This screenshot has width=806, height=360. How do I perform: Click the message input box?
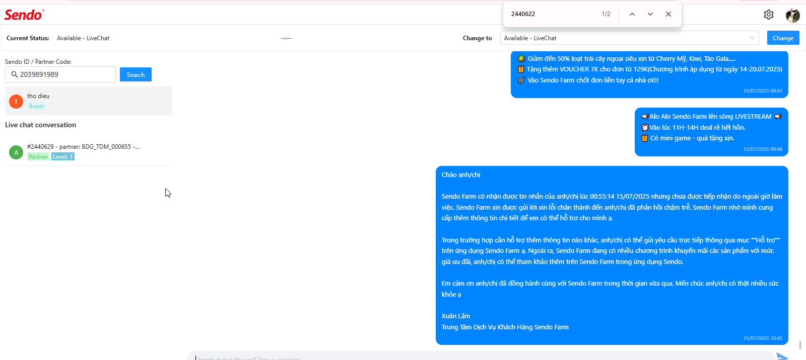(481, 356)
